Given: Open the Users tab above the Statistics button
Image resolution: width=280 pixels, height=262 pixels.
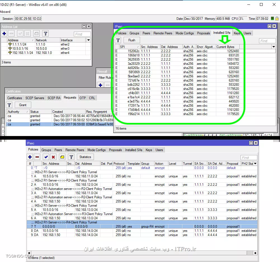Looking at the screenshot, I should (159, 150).
